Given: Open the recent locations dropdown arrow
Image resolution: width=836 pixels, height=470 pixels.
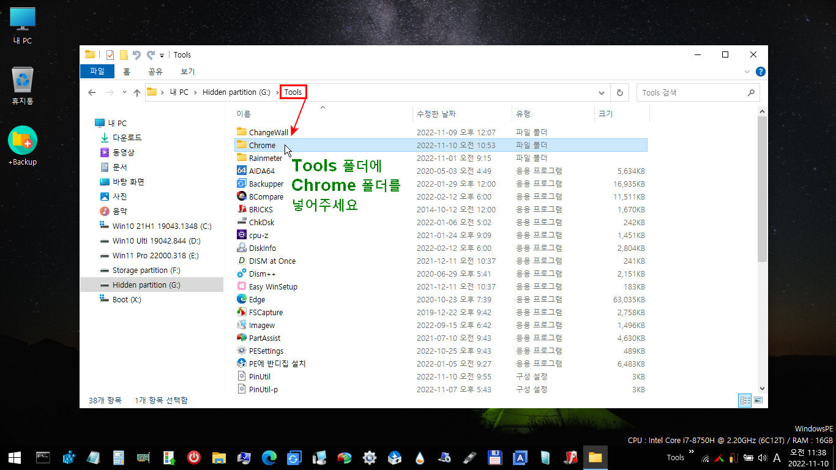Looking at the screenshot, I should click(124, 92).
